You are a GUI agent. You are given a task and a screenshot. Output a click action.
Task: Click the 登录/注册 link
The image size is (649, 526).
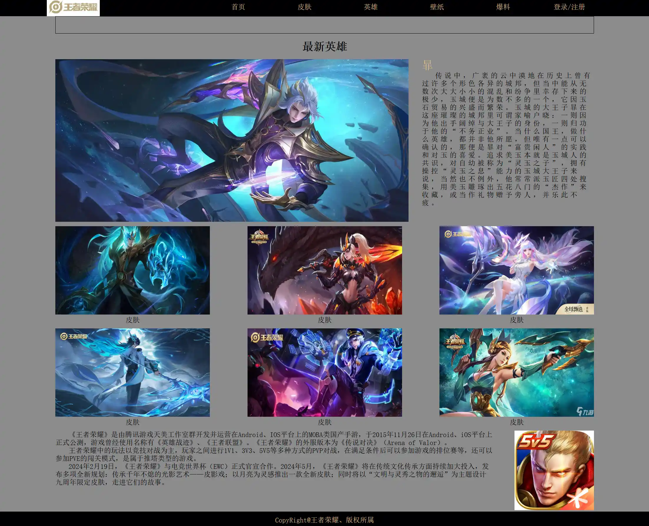click(x=569, y=7)
